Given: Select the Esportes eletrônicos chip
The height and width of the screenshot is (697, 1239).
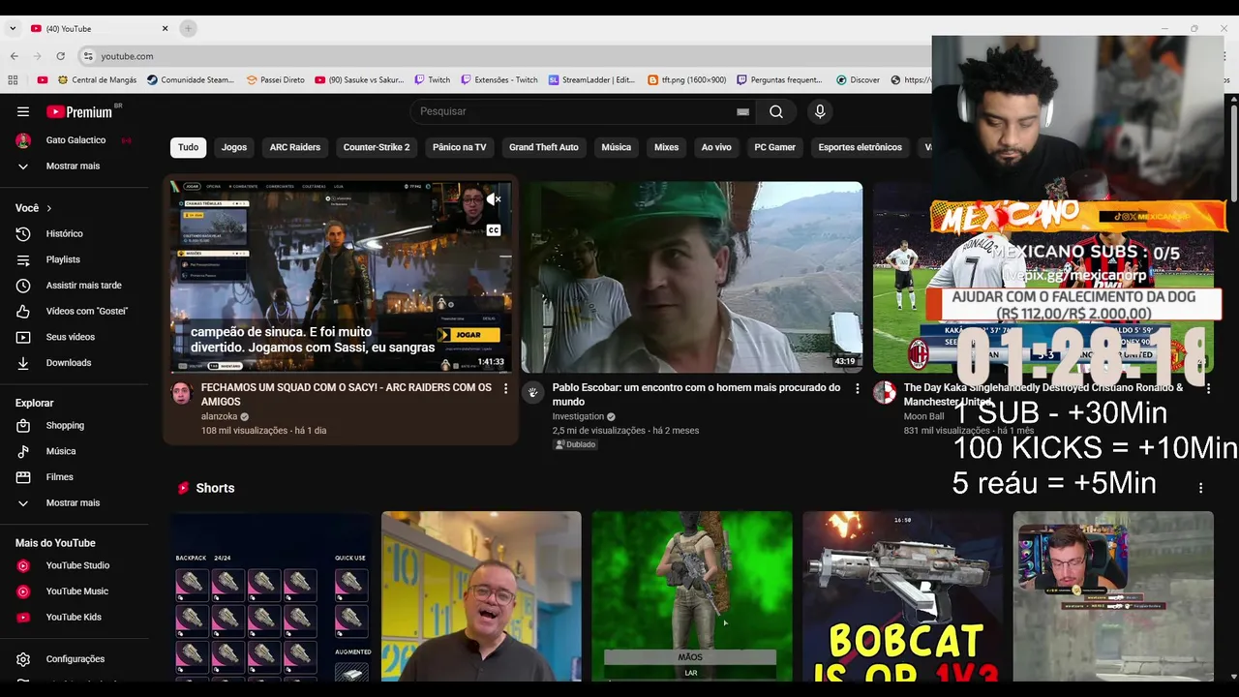Looking at the screenshot, I should (x=861, y=147).
